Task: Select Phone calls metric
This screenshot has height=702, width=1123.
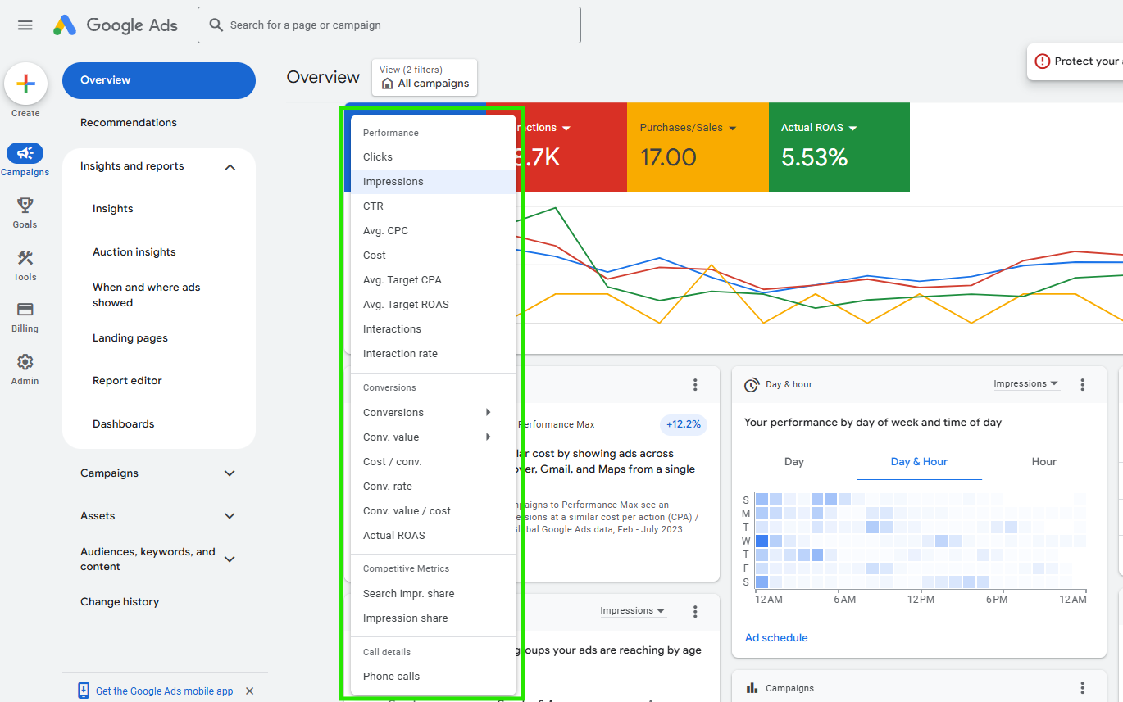Action: pos(434,677)
